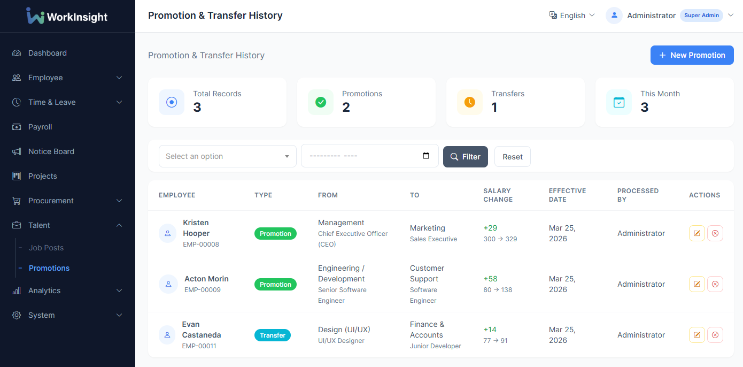This screenshot has width=743, height=367.
Task: Open Job Posts in the sidebar
Action: tap(46, 248)
